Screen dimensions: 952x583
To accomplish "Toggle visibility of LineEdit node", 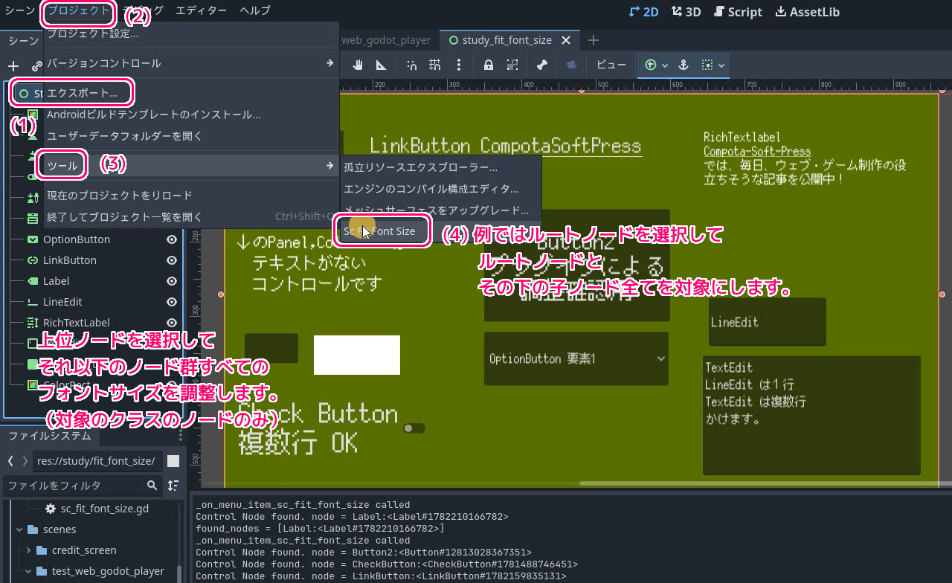I will (x=172, y=302).
